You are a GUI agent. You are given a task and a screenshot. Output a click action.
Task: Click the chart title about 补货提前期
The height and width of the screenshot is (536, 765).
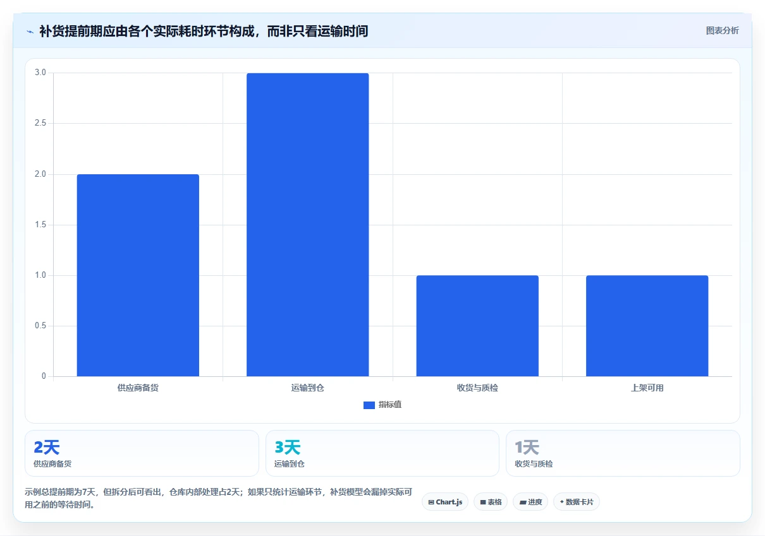coord(204,31)
